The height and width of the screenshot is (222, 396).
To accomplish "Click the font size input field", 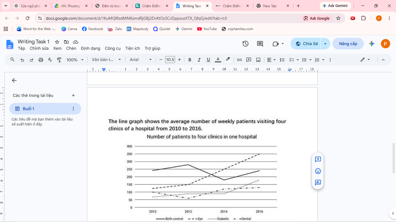I will 170,60.
